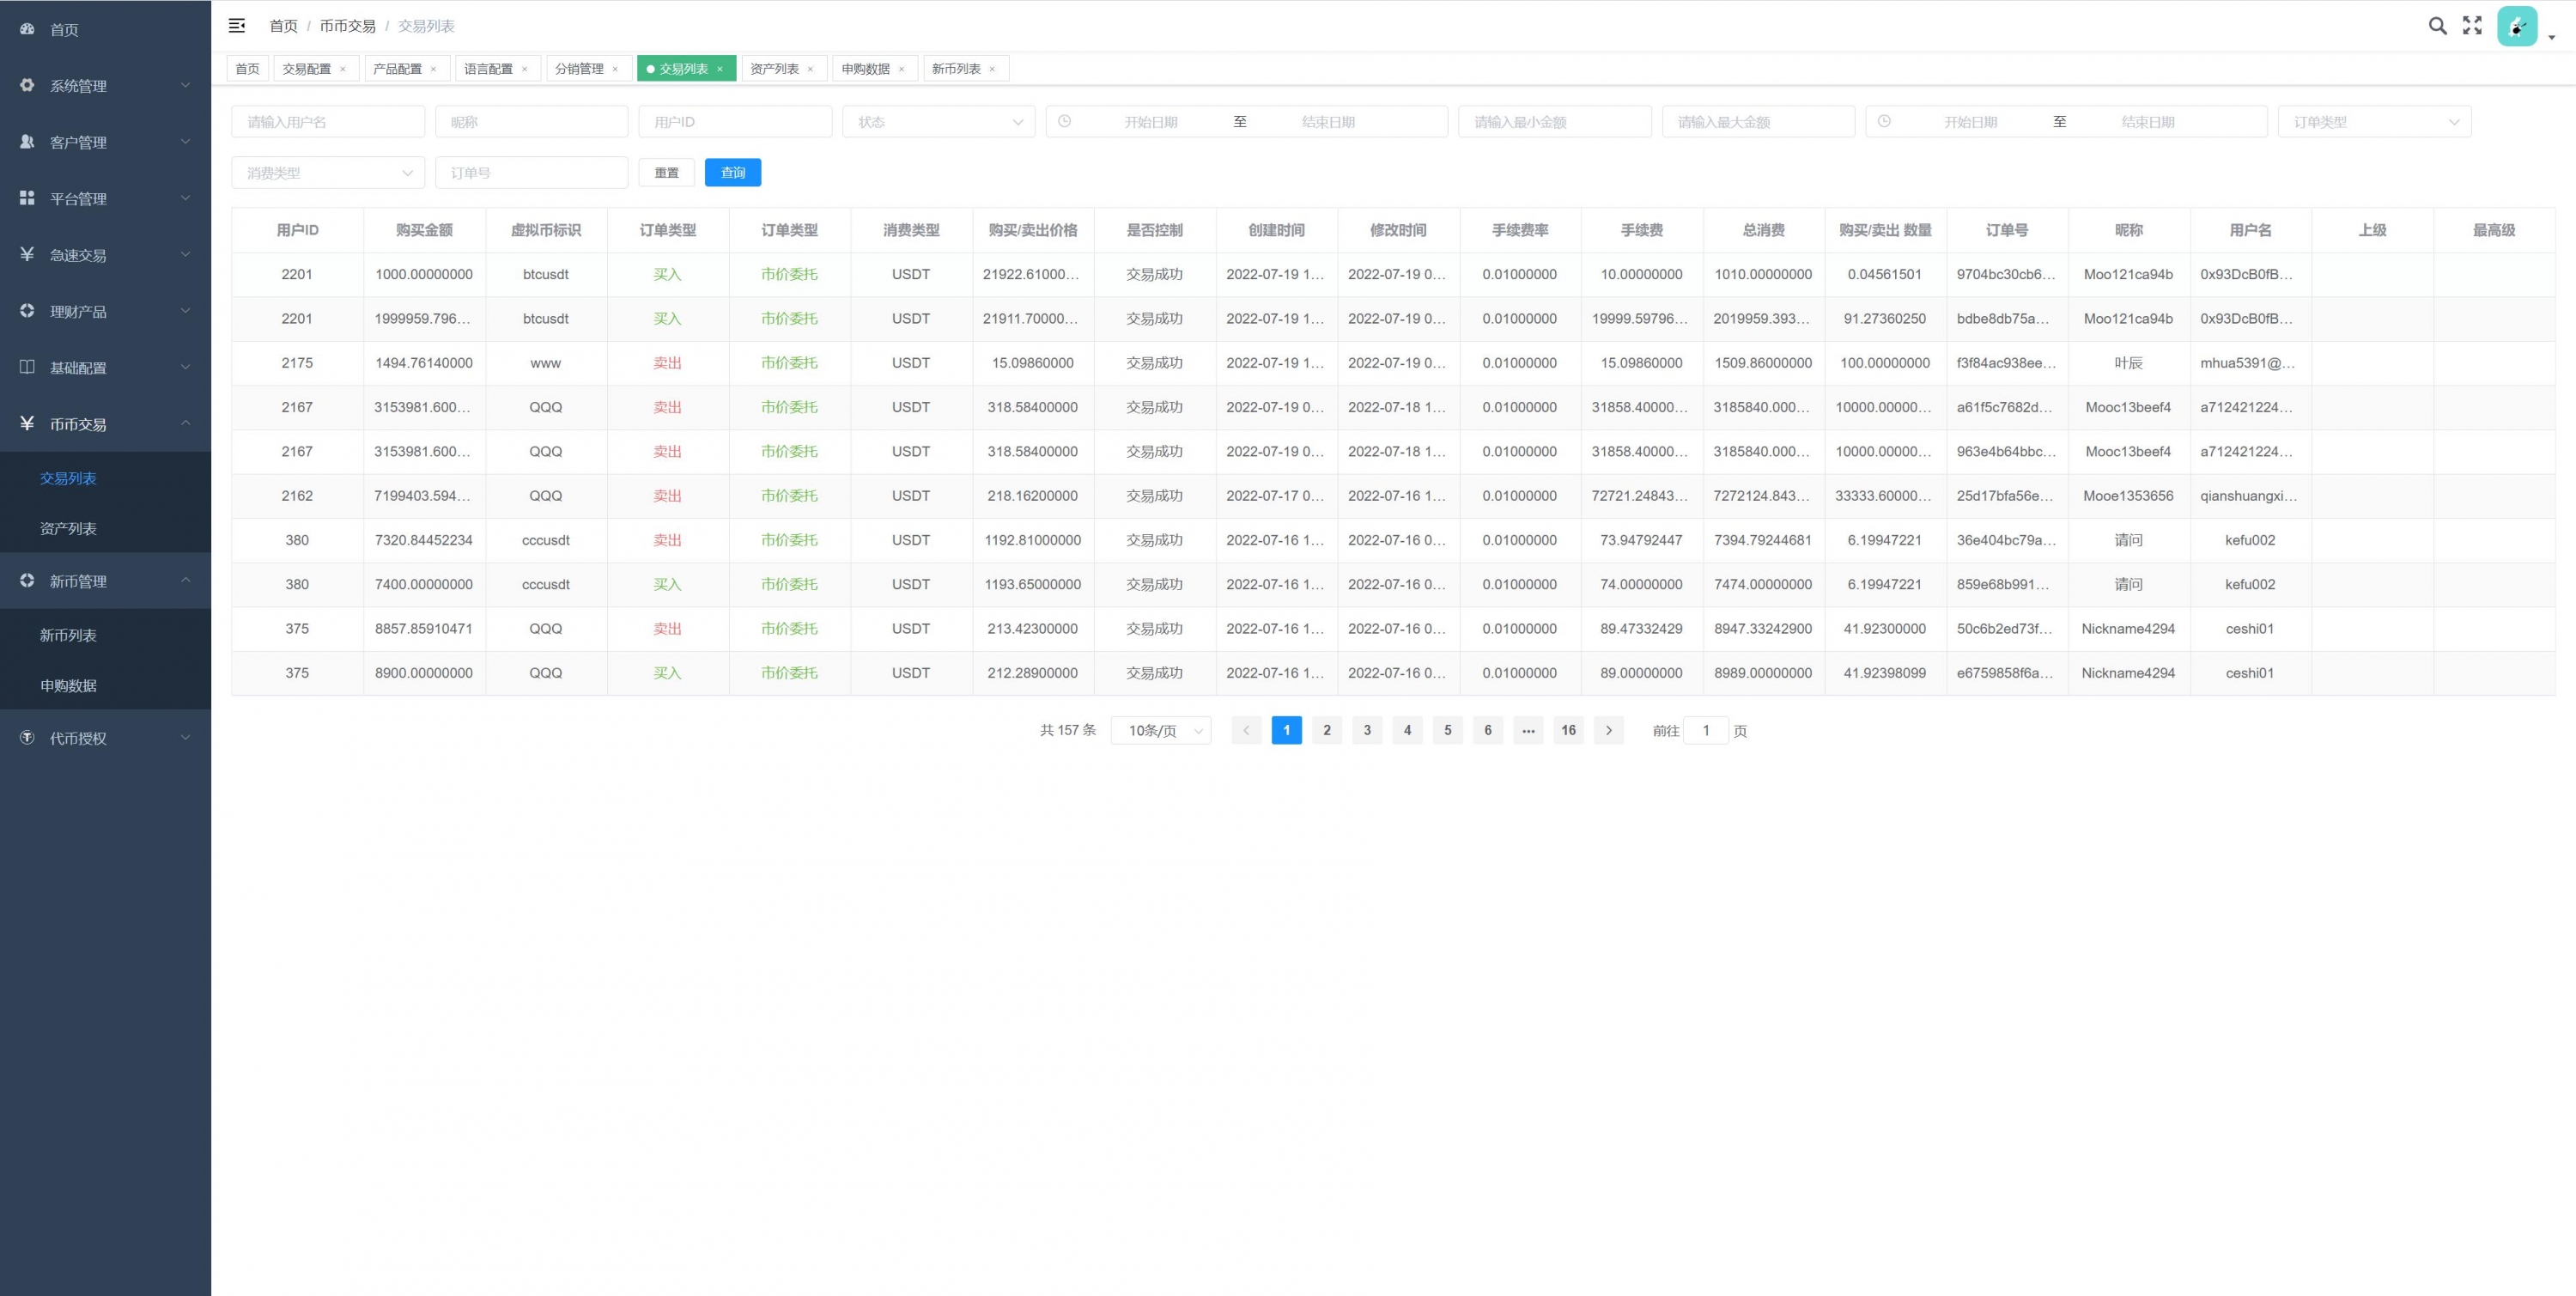Screen dimensions: 2576x1296
Task: Click the 重置 button
Action: click(x=666, y=173)
